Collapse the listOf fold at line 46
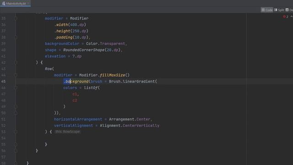The image size is (293, 165). (x=16, y=88)
